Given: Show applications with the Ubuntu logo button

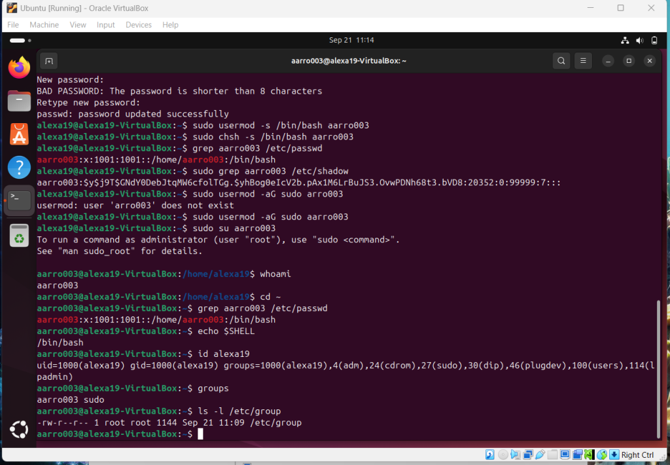Looking at the screenshot, I should [x=19, y=430].
